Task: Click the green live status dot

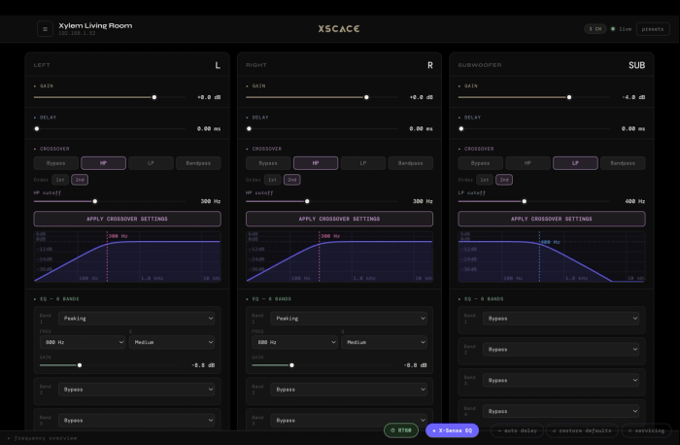Action: [x=613, y=29]
